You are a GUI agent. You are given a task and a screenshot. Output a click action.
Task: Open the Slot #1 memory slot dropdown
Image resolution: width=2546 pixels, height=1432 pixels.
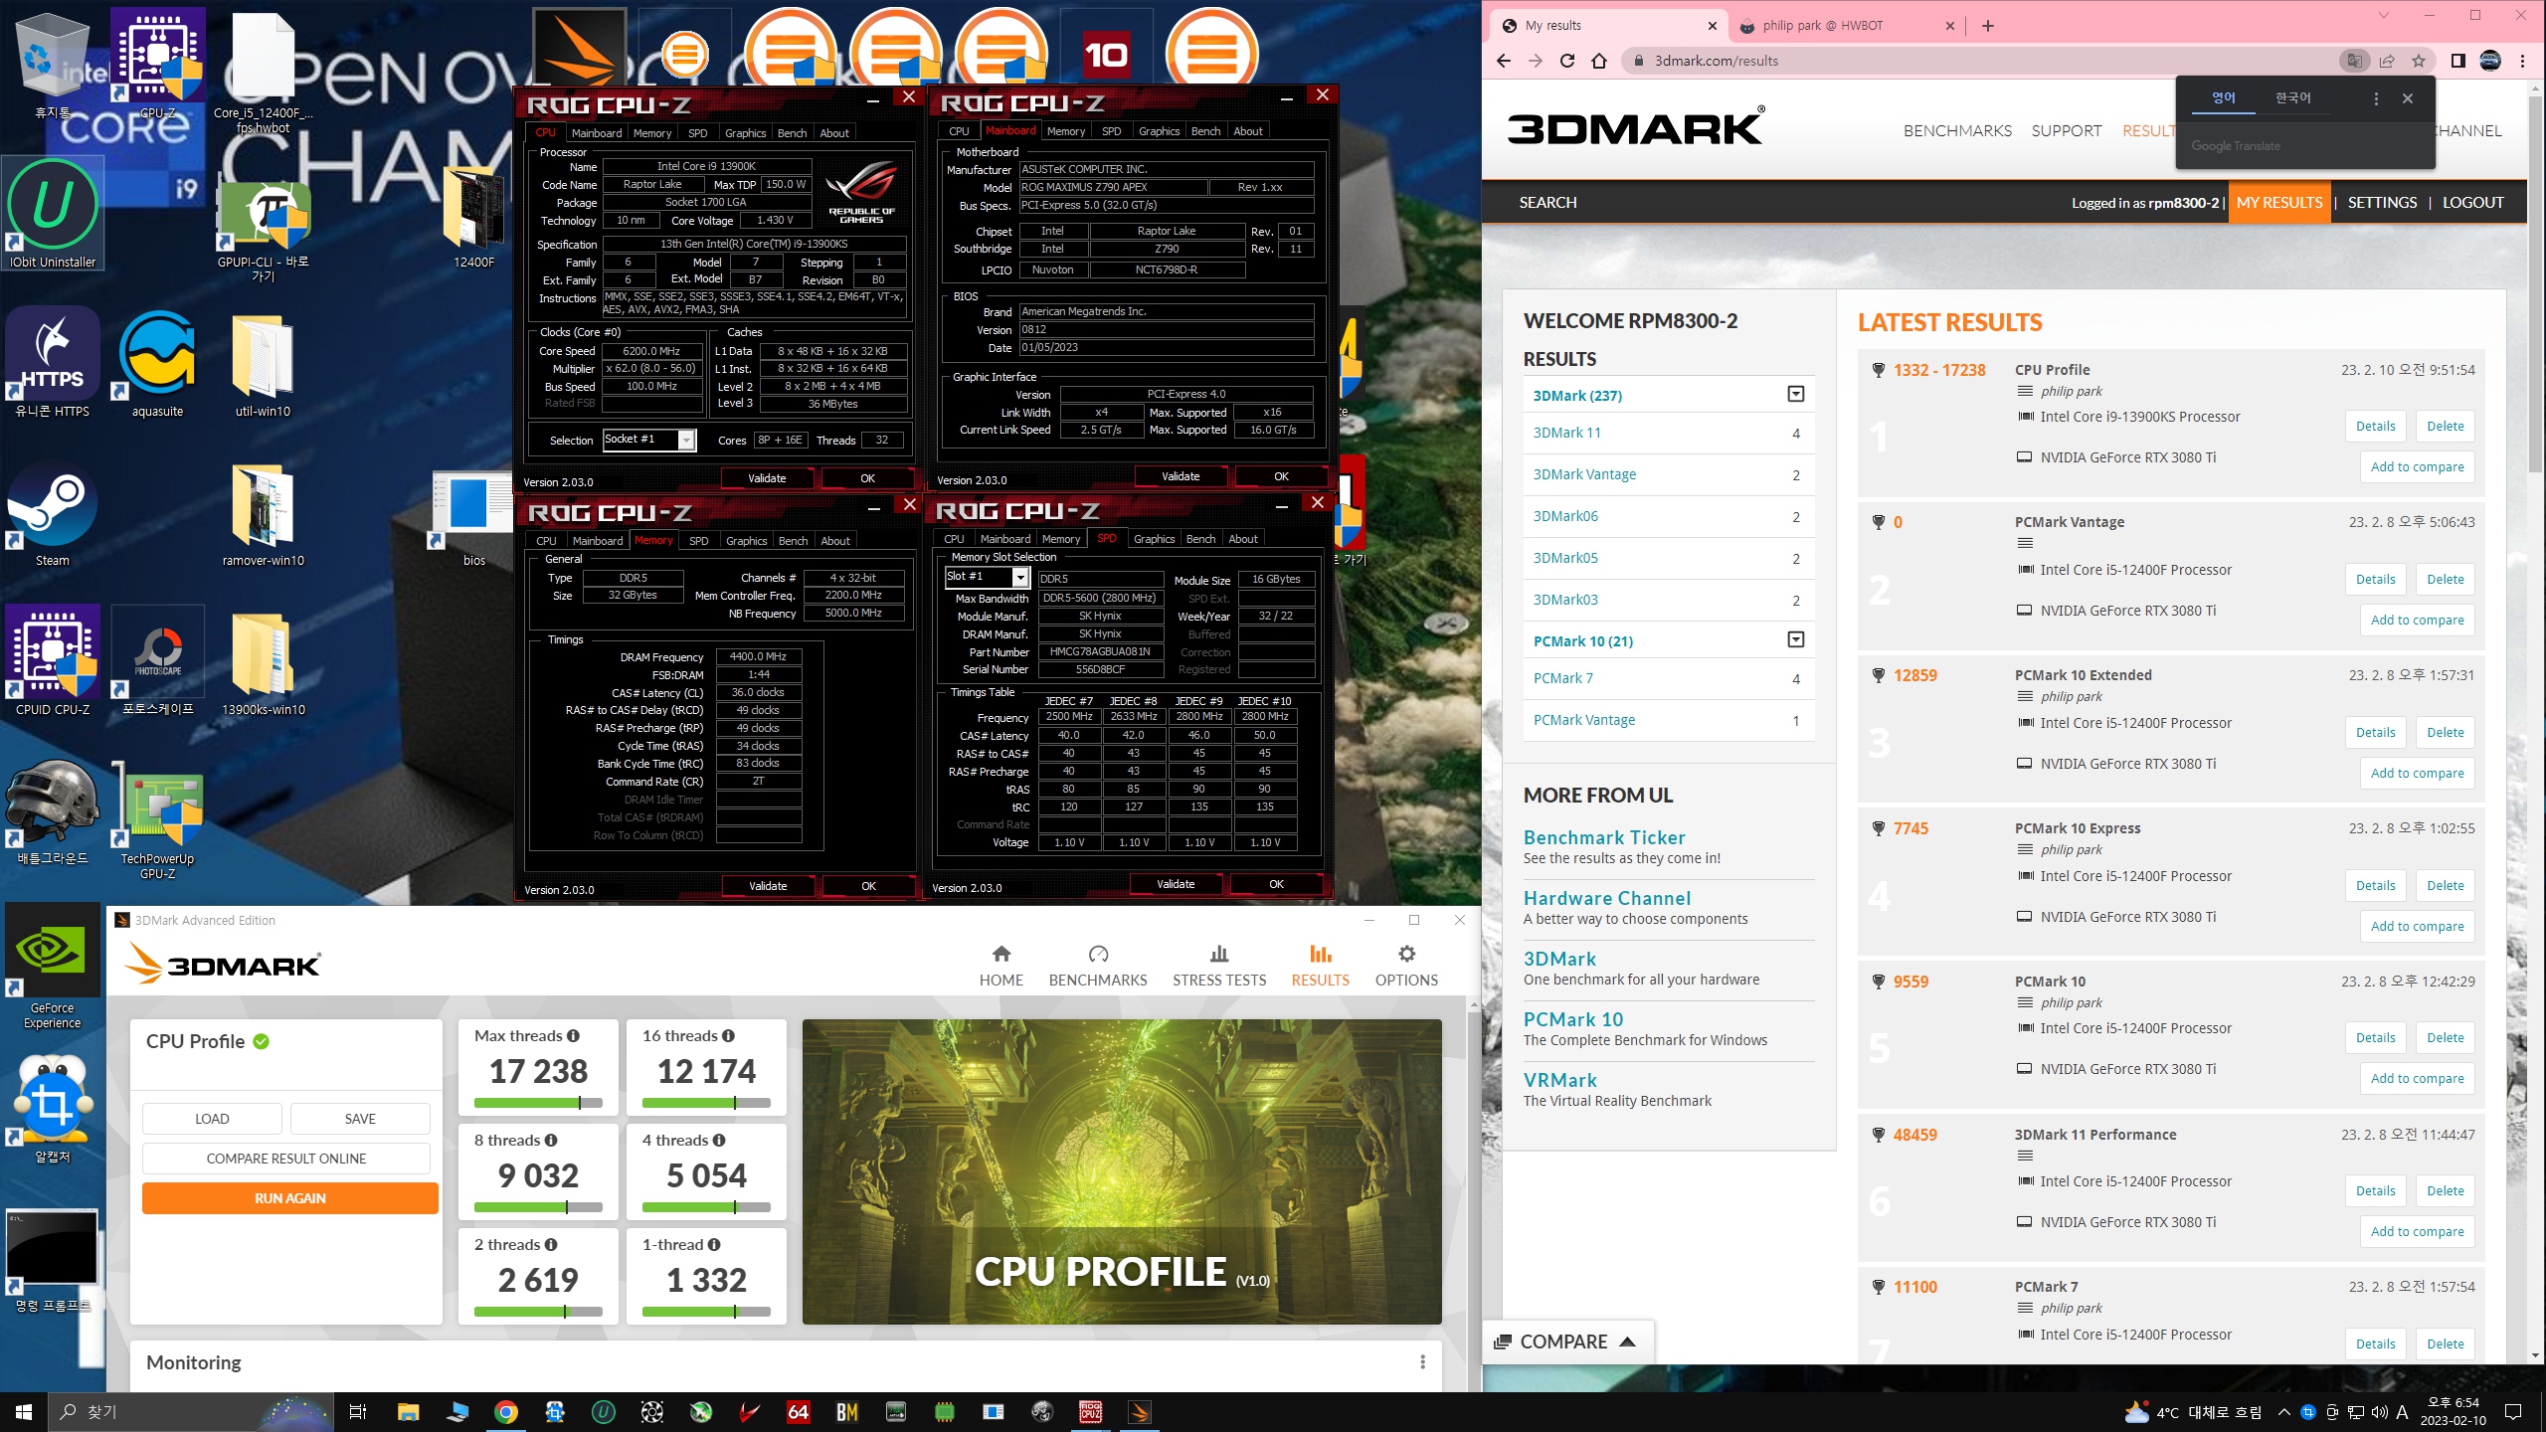pyautogui.click(x=1020, y=577)
